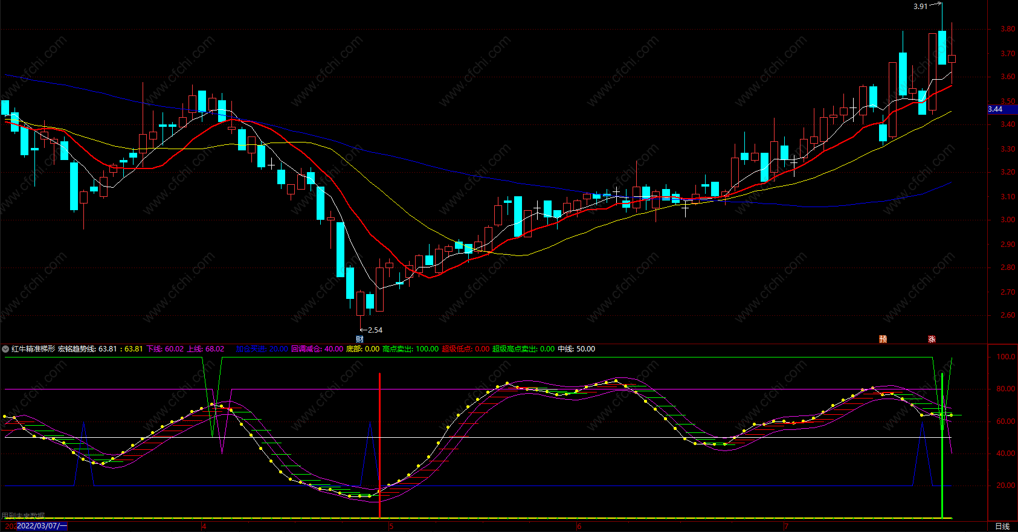This screenshot has height=532, width=1018.
Task: Click the month 6 marker on time axis
Action: point(579,527)
